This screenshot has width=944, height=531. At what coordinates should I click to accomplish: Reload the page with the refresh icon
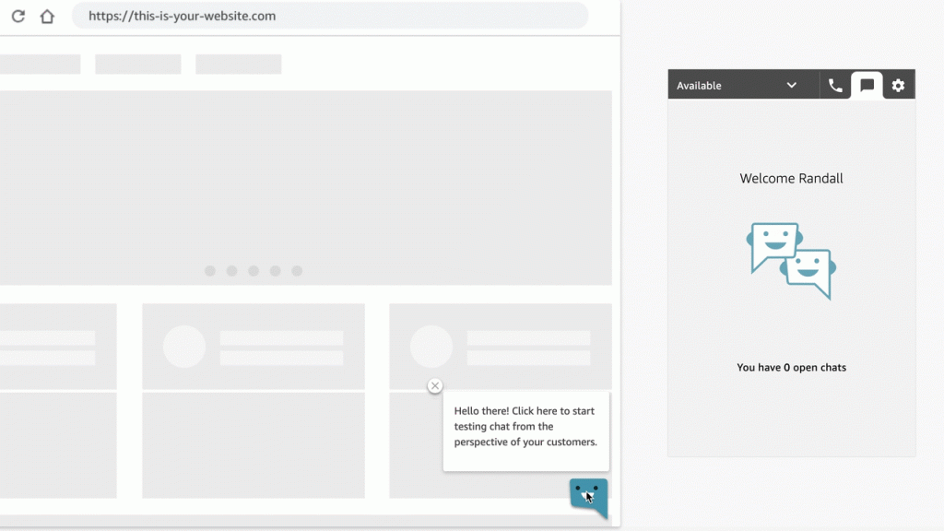[18, 17]
